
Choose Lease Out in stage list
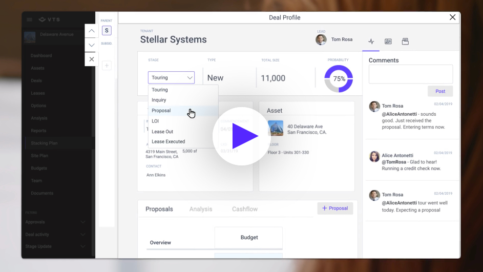click(x=183, y=132)
